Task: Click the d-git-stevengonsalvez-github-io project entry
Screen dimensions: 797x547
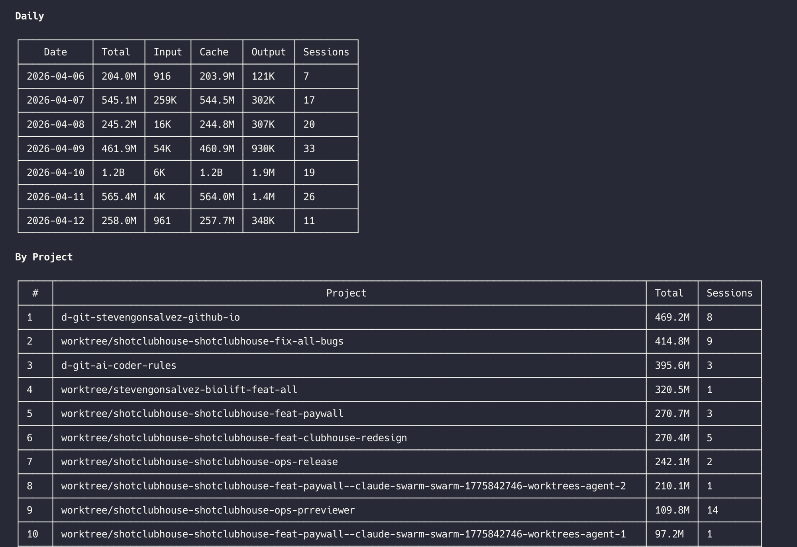Action: click(x=151, y=317)
